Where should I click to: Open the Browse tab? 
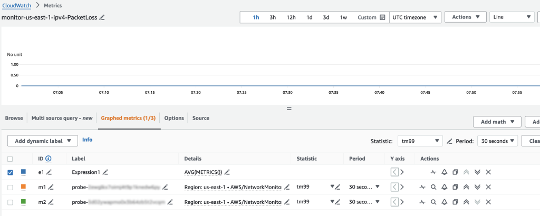[x=14, y=118]
